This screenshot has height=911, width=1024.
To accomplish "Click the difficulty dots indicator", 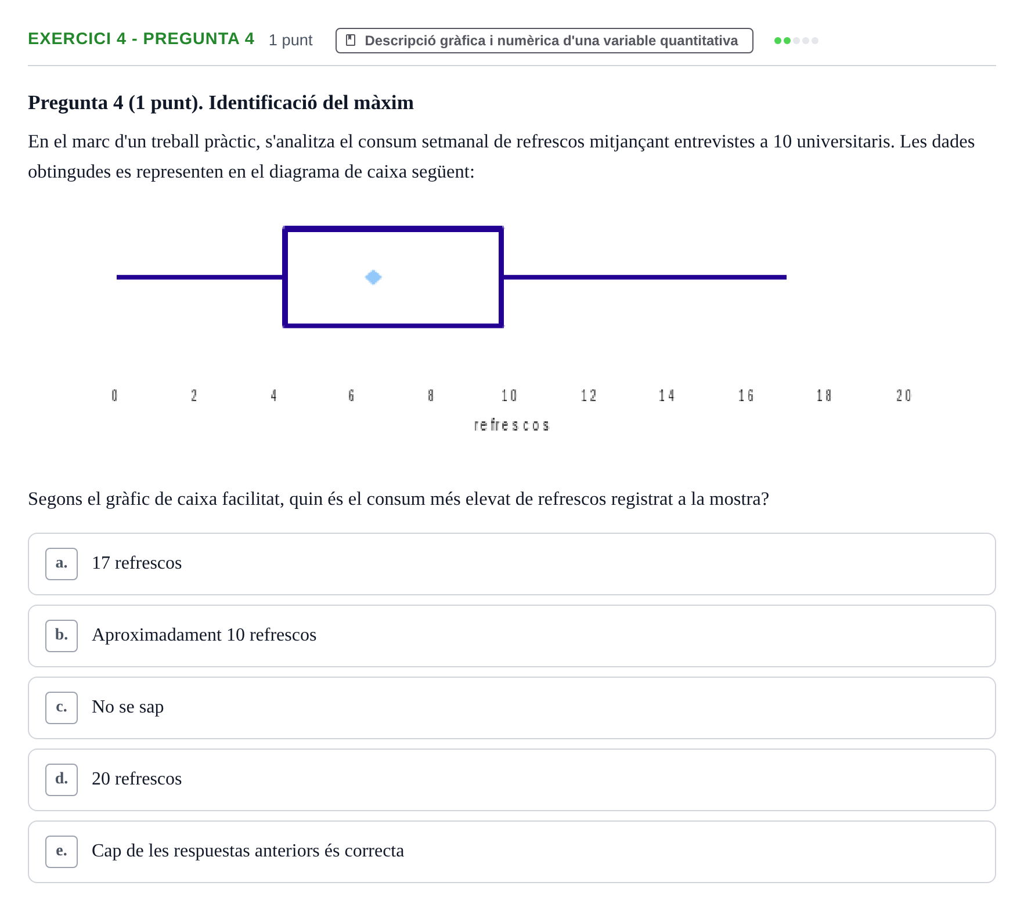I will pyautogui.click(x=796, y=41).
